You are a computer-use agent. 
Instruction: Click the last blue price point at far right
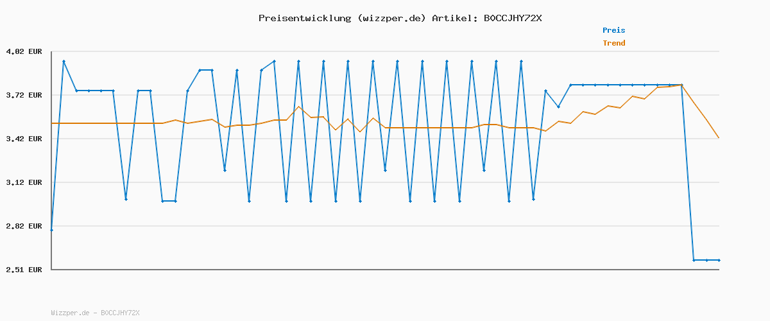tap(719, 260)
